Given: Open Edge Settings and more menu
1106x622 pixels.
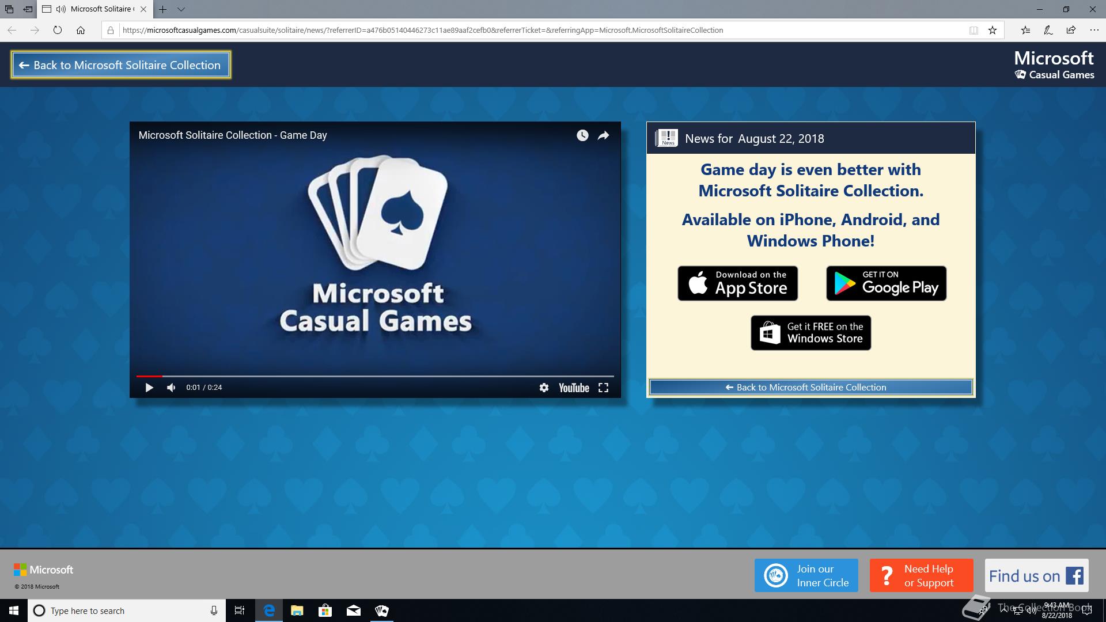Looking at the screenshot, I should (x=1094, y=30).
